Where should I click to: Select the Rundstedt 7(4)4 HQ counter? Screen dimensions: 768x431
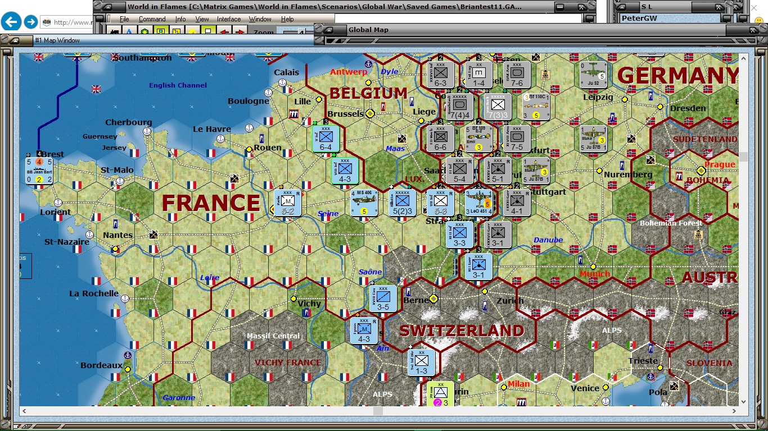coord(460,107)
